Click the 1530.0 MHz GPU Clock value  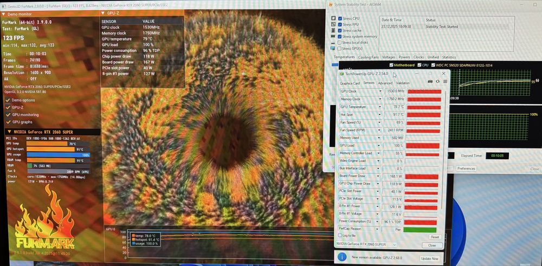click(395, 91)
